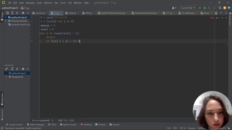The height and width of the screenshot is (130, 232).
Task: Click Collapse All in Project panel toolbar
Action: pyautogui.click(x=17, y=13)
